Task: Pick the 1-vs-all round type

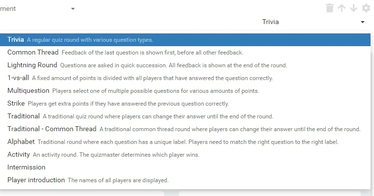Action: (x=185, y=78)
